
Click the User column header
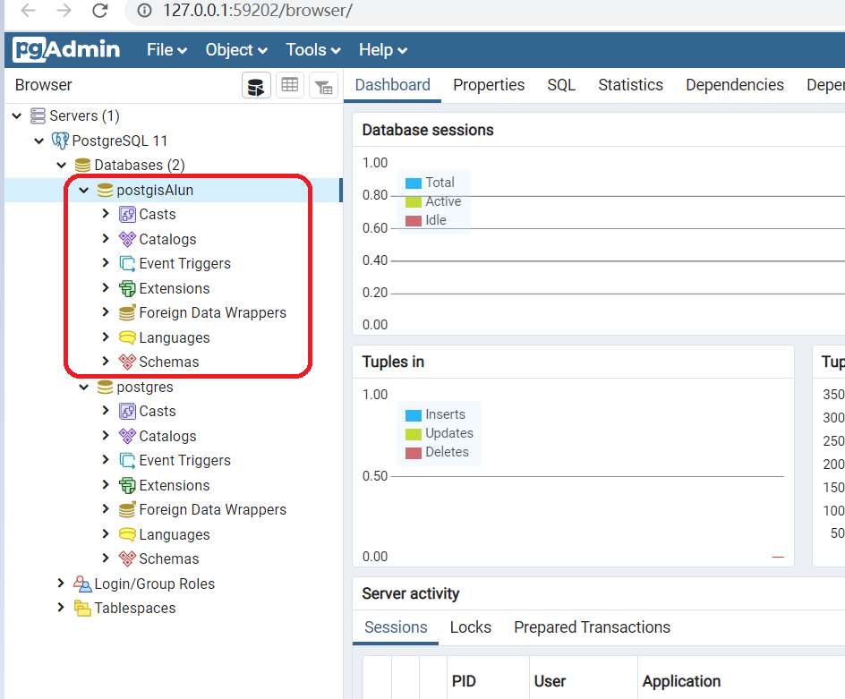click(x=550, y=681)
